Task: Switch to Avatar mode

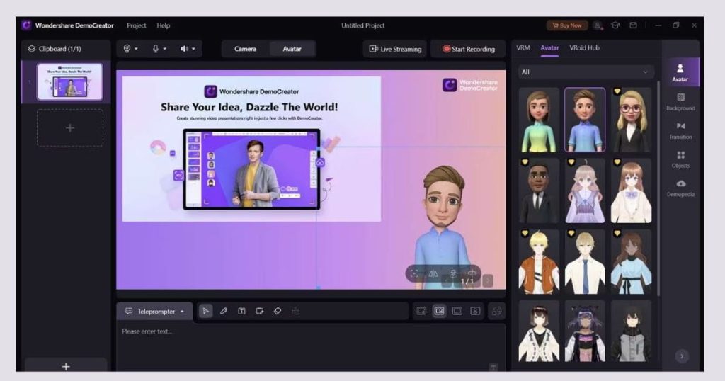Action: pos(292,49)
